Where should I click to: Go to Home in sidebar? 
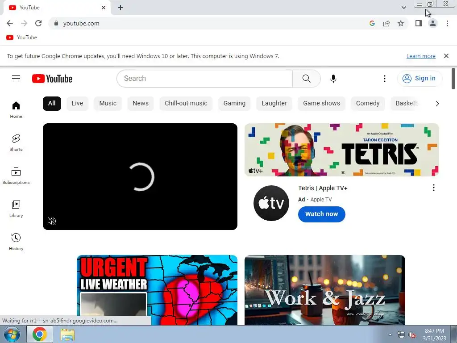[16, 110]
